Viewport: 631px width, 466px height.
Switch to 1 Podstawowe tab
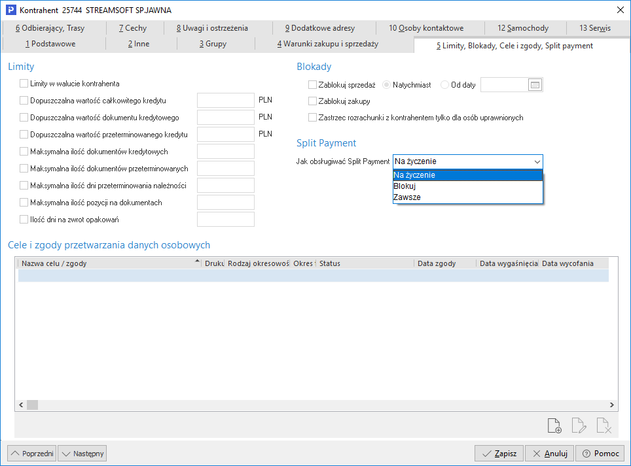click(50, 44)
